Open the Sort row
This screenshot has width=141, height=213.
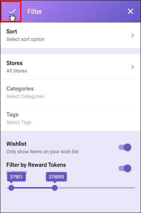point(70,35)
